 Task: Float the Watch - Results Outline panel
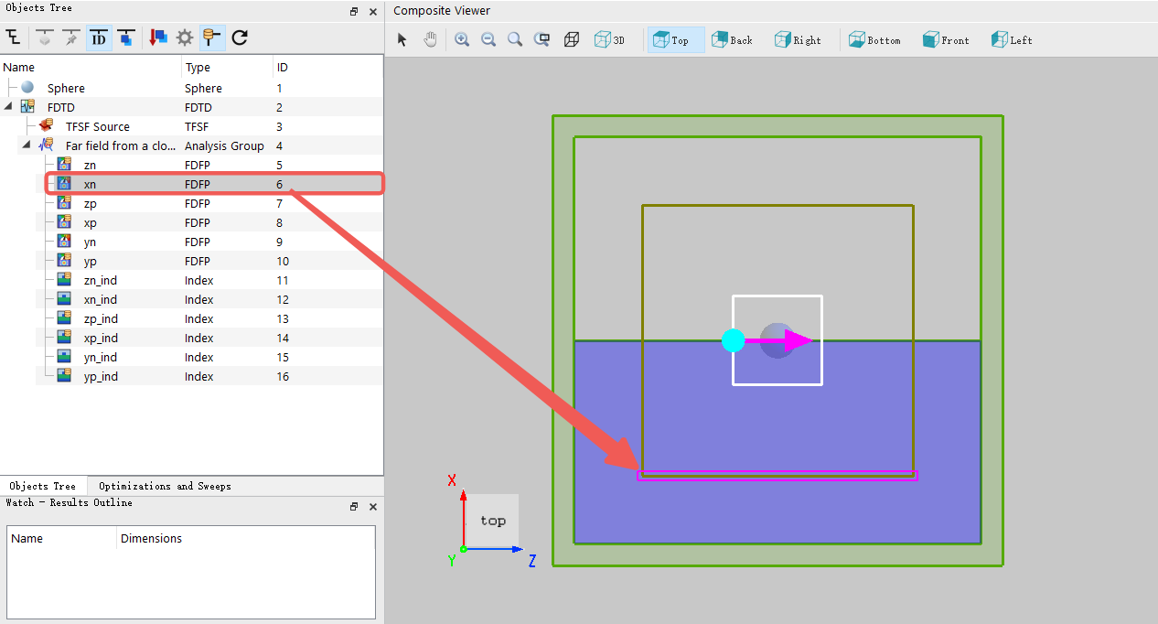click(354, 507)
